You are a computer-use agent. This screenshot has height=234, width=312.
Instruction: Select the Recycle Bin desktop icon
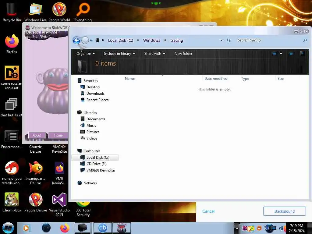pos(12,12)
